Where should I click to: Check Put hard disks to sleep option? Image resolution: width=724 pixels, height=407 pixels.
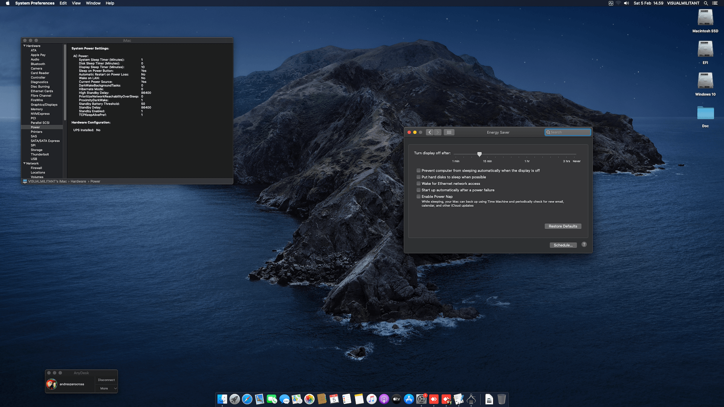tap(419, 177)
